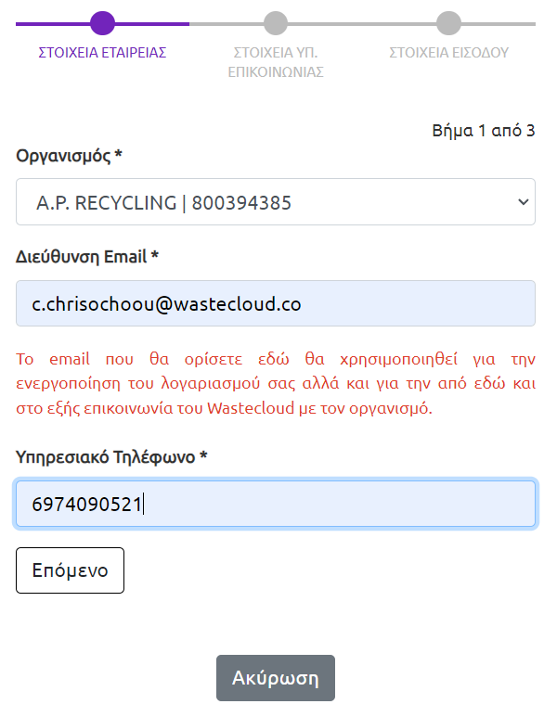Cancel with the Ακύρωση button
The image size is (557, 704).
click(x=276, y=678)
